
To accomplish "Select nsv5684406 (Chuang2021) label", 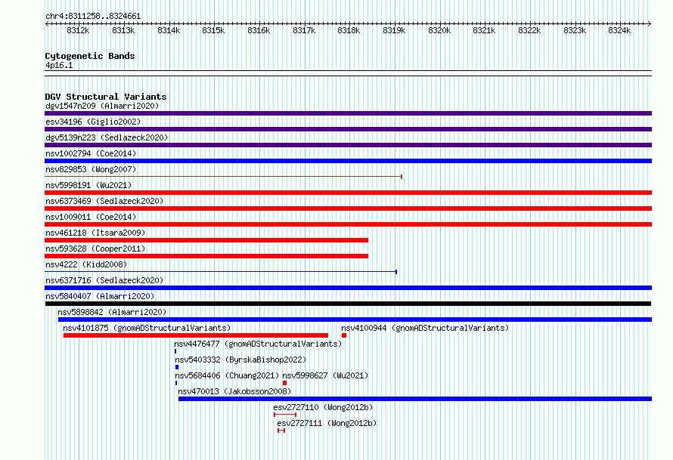I will pyautogui.click(x=227, y=375).
